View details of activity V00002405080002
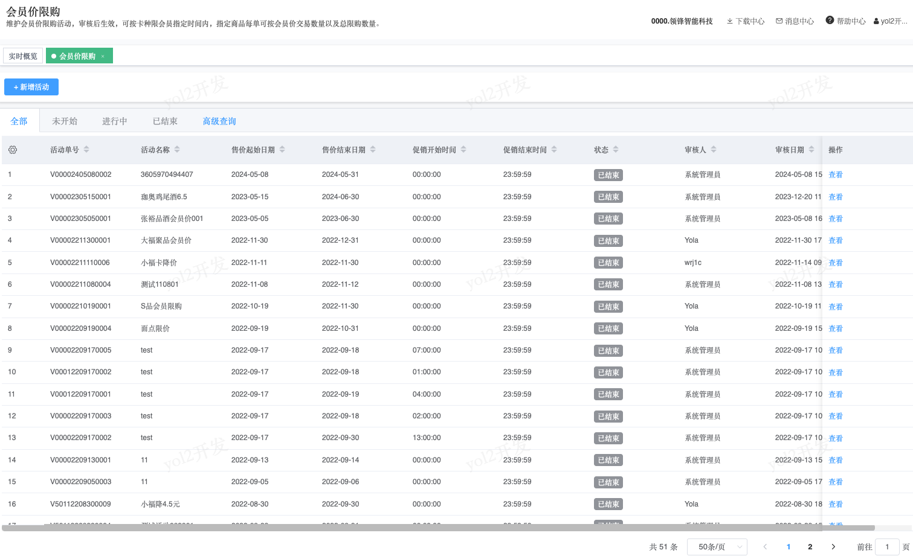The image size is (913, 556). [836, 174]
